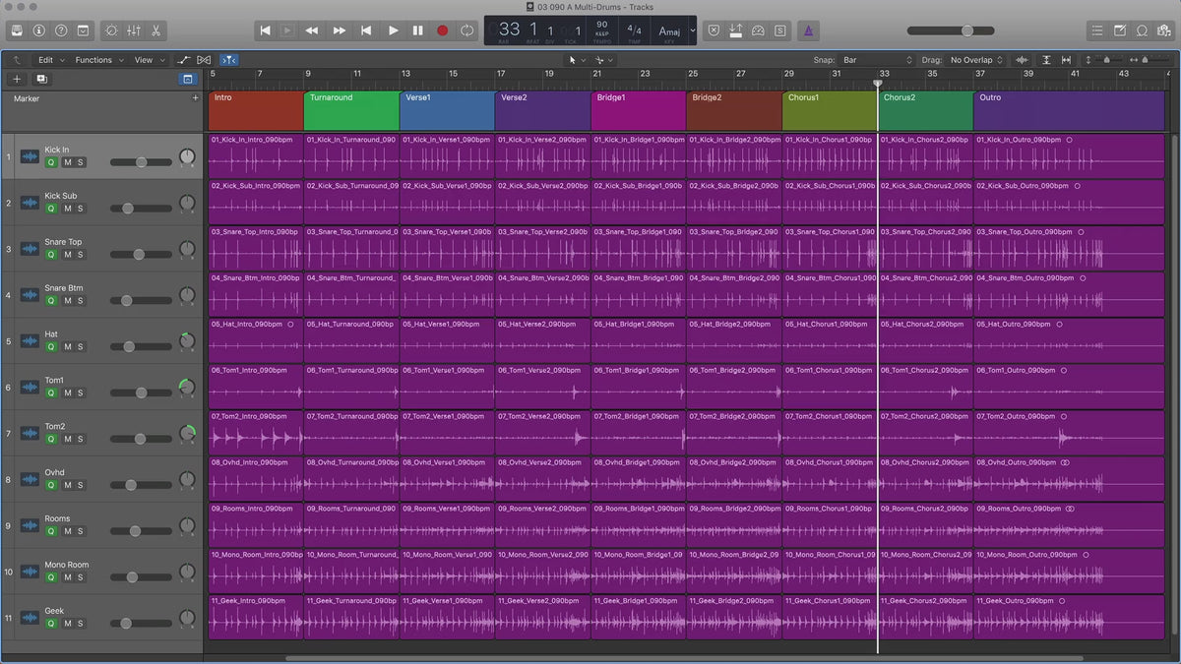Image resolution: width=1181 pixels, height=664 pixels.
Task: Expand the display mode arrow beside the key
Action: click(x=692, y=30)
